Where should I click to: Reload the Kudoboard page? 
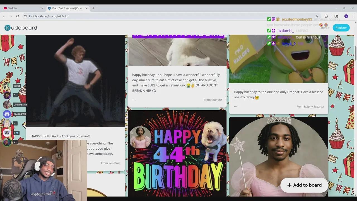(x=18, y=16)
